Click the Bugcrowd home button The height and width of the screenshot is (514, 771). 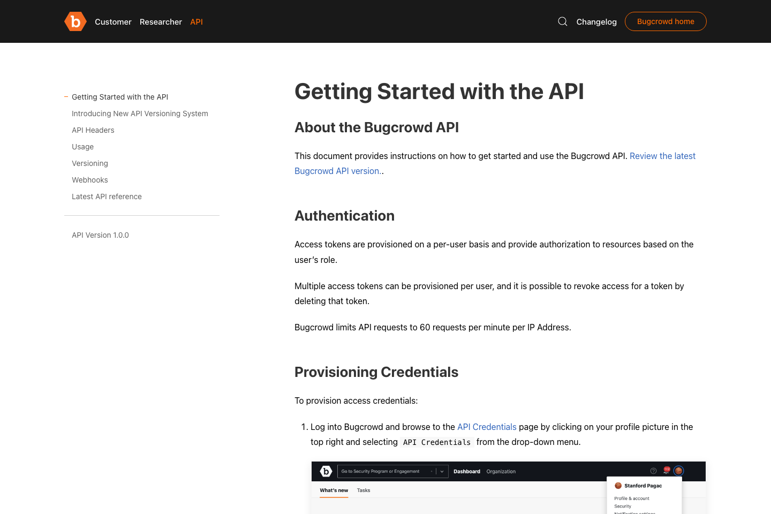[666, 21]
